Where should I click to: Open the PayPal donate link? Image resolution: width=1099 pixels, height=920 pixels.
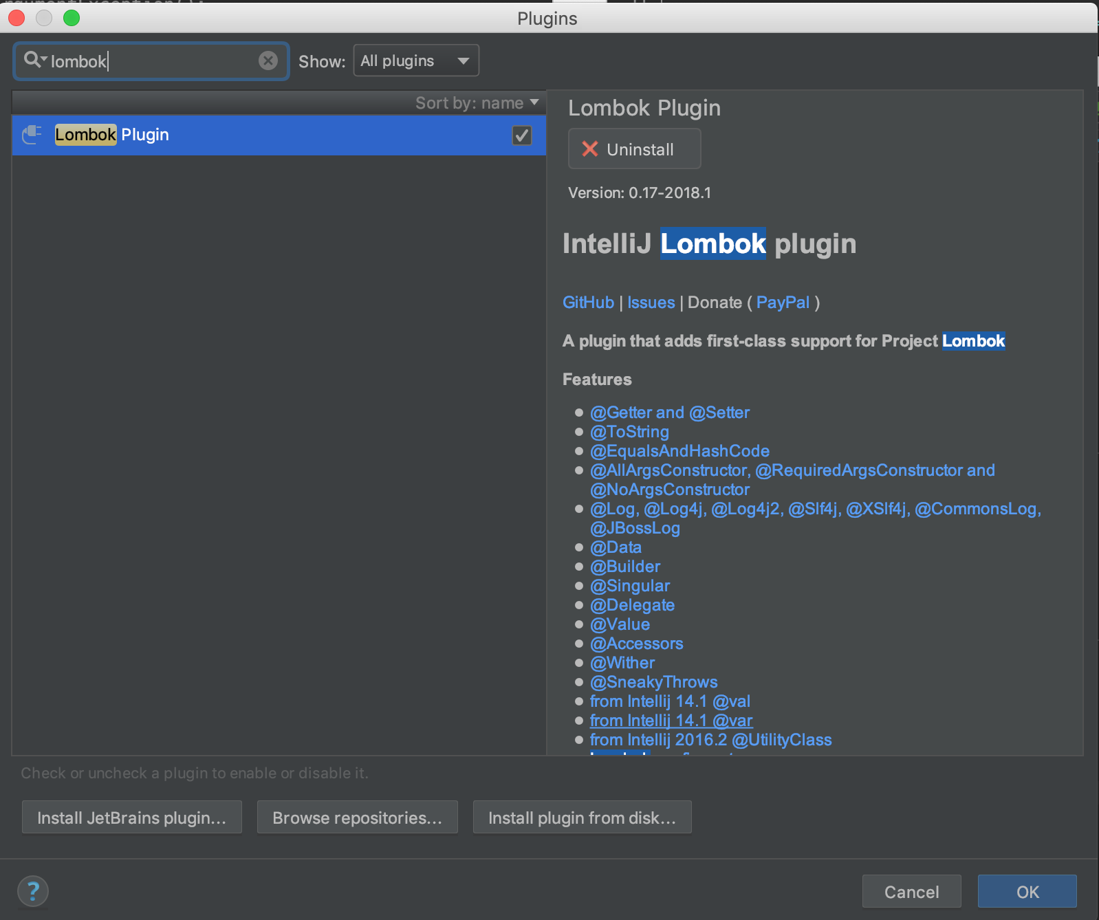pyautogui.click(x=783, y=303)
